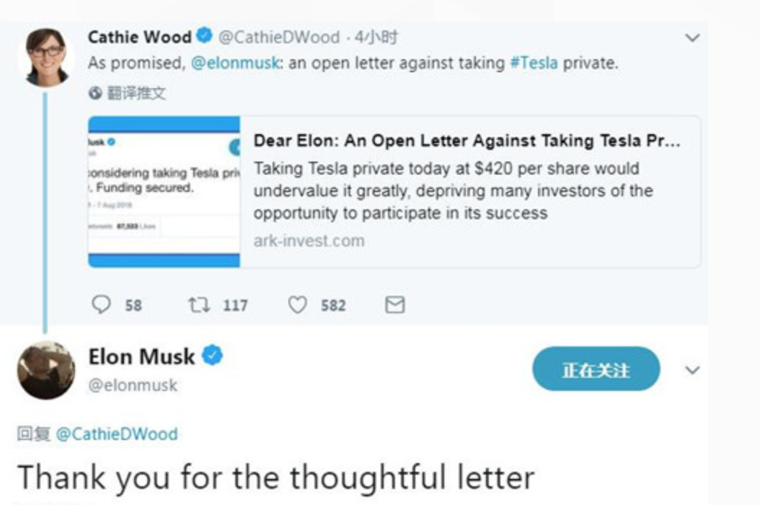Click the envelope direct message icon
Screen dimensions: 760x505
click(394, 305)
